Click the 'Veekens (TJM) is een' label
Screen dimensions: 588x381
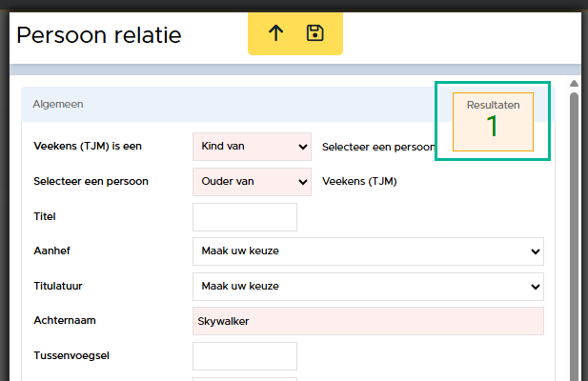pyautogui.click(x=88, y=146)
